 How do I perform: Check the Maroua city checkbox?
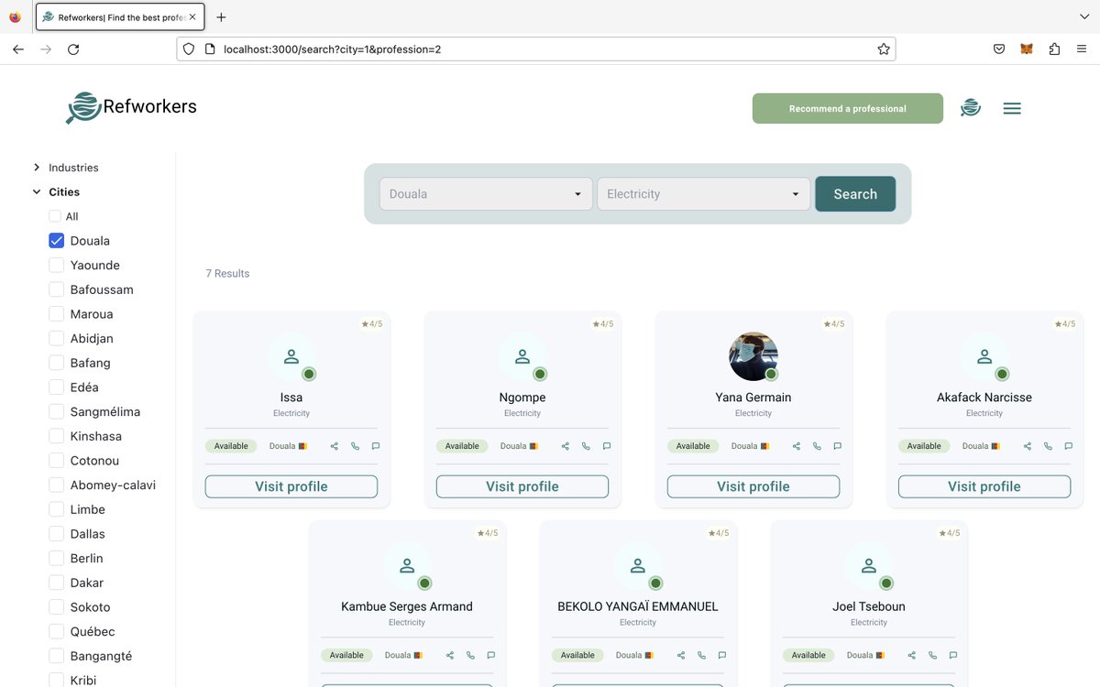(x=56, y=314)
